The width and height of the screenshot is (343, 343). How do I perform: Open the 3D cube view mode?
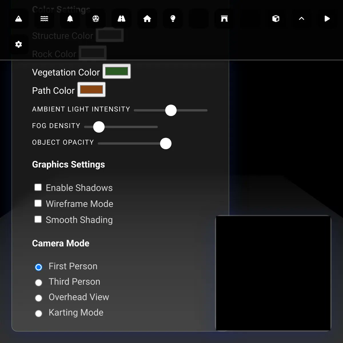pyautogui.click(x=276, y=19)
